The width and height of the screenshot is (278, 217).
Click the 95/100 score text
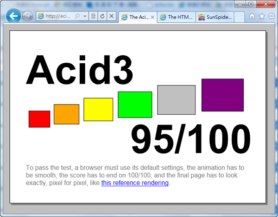point(191,139)
